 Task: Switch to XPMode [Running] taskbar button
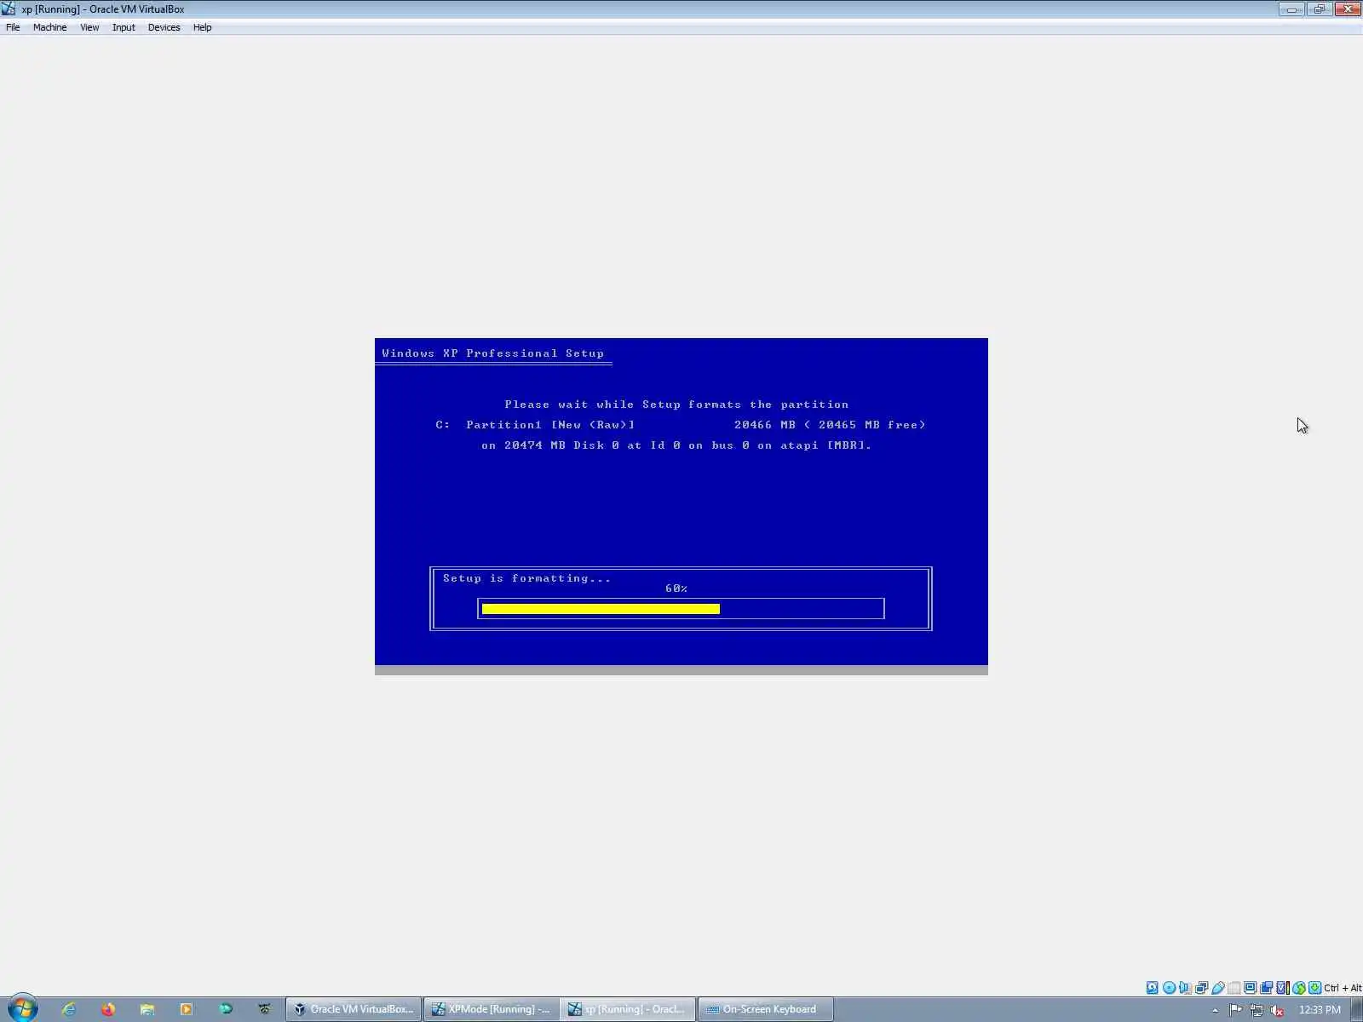click(492, 1009)
